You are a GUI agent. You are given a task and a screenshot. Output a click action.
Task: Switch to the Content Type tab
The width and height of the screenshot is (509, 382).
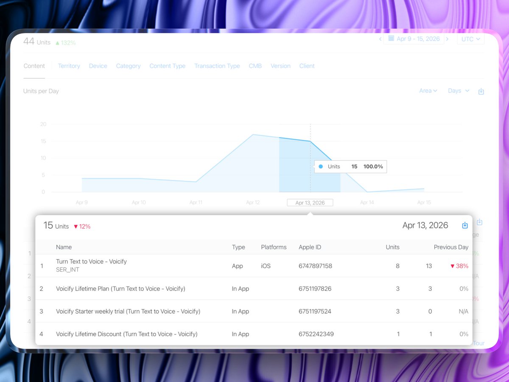(168, 66)
